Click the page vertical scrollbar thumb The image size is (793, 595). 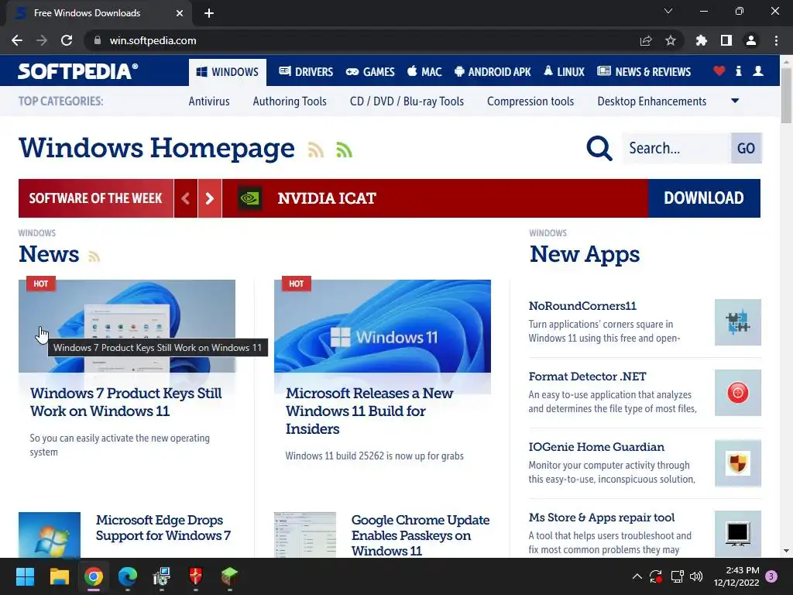click(x=786, y=95)
